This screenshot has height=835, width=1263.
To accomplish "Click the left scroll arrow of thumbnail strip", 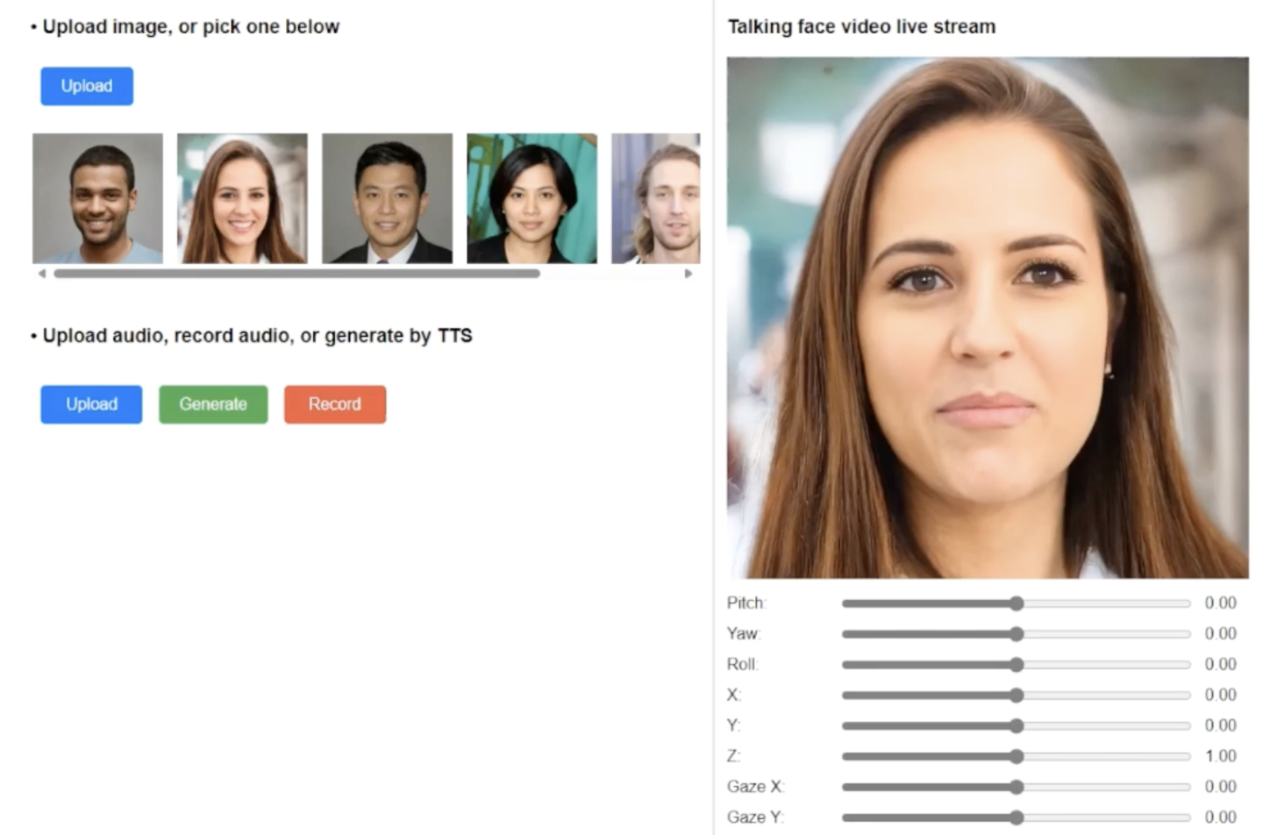I will (x=41, y=274).
